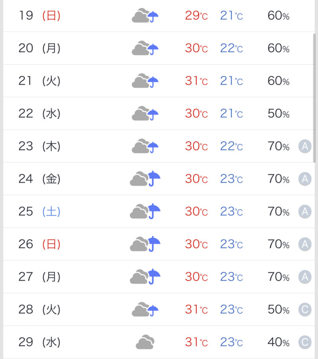Viewport: 318px width, 359px height.
Task: Click the vertical scrollbar thumb
Action: [x=314, y=98]
